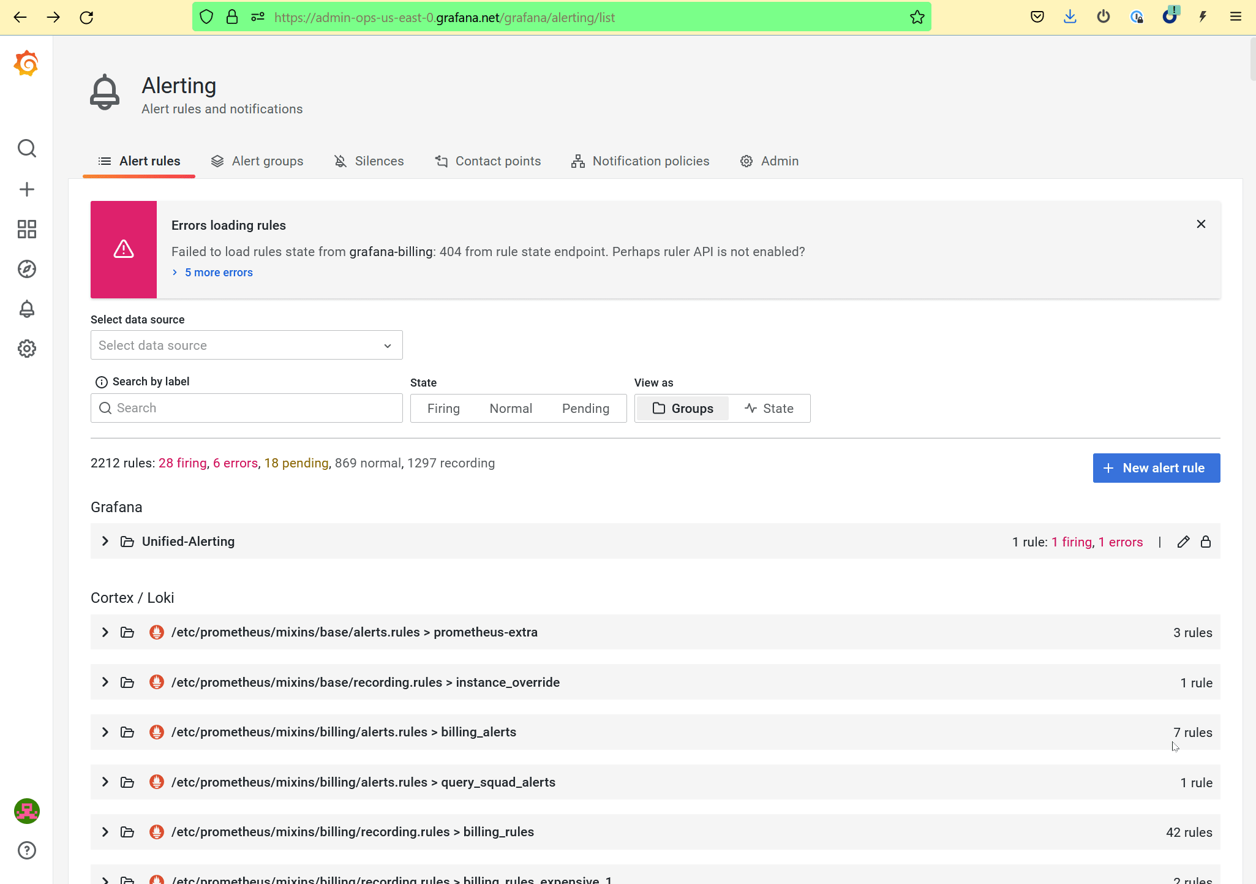Switch to the Silences tab
The height and width of the screenshot is (884, 1256).
coord(379,161)
